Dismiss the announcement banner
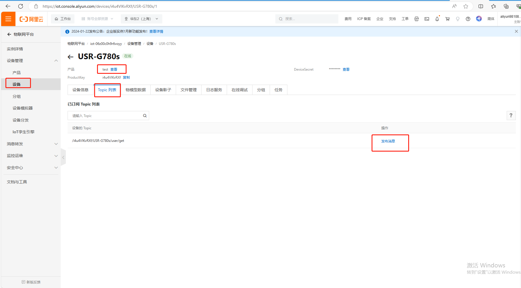The height and width of the screenshot is (288, 521). (x=516, y=31)
